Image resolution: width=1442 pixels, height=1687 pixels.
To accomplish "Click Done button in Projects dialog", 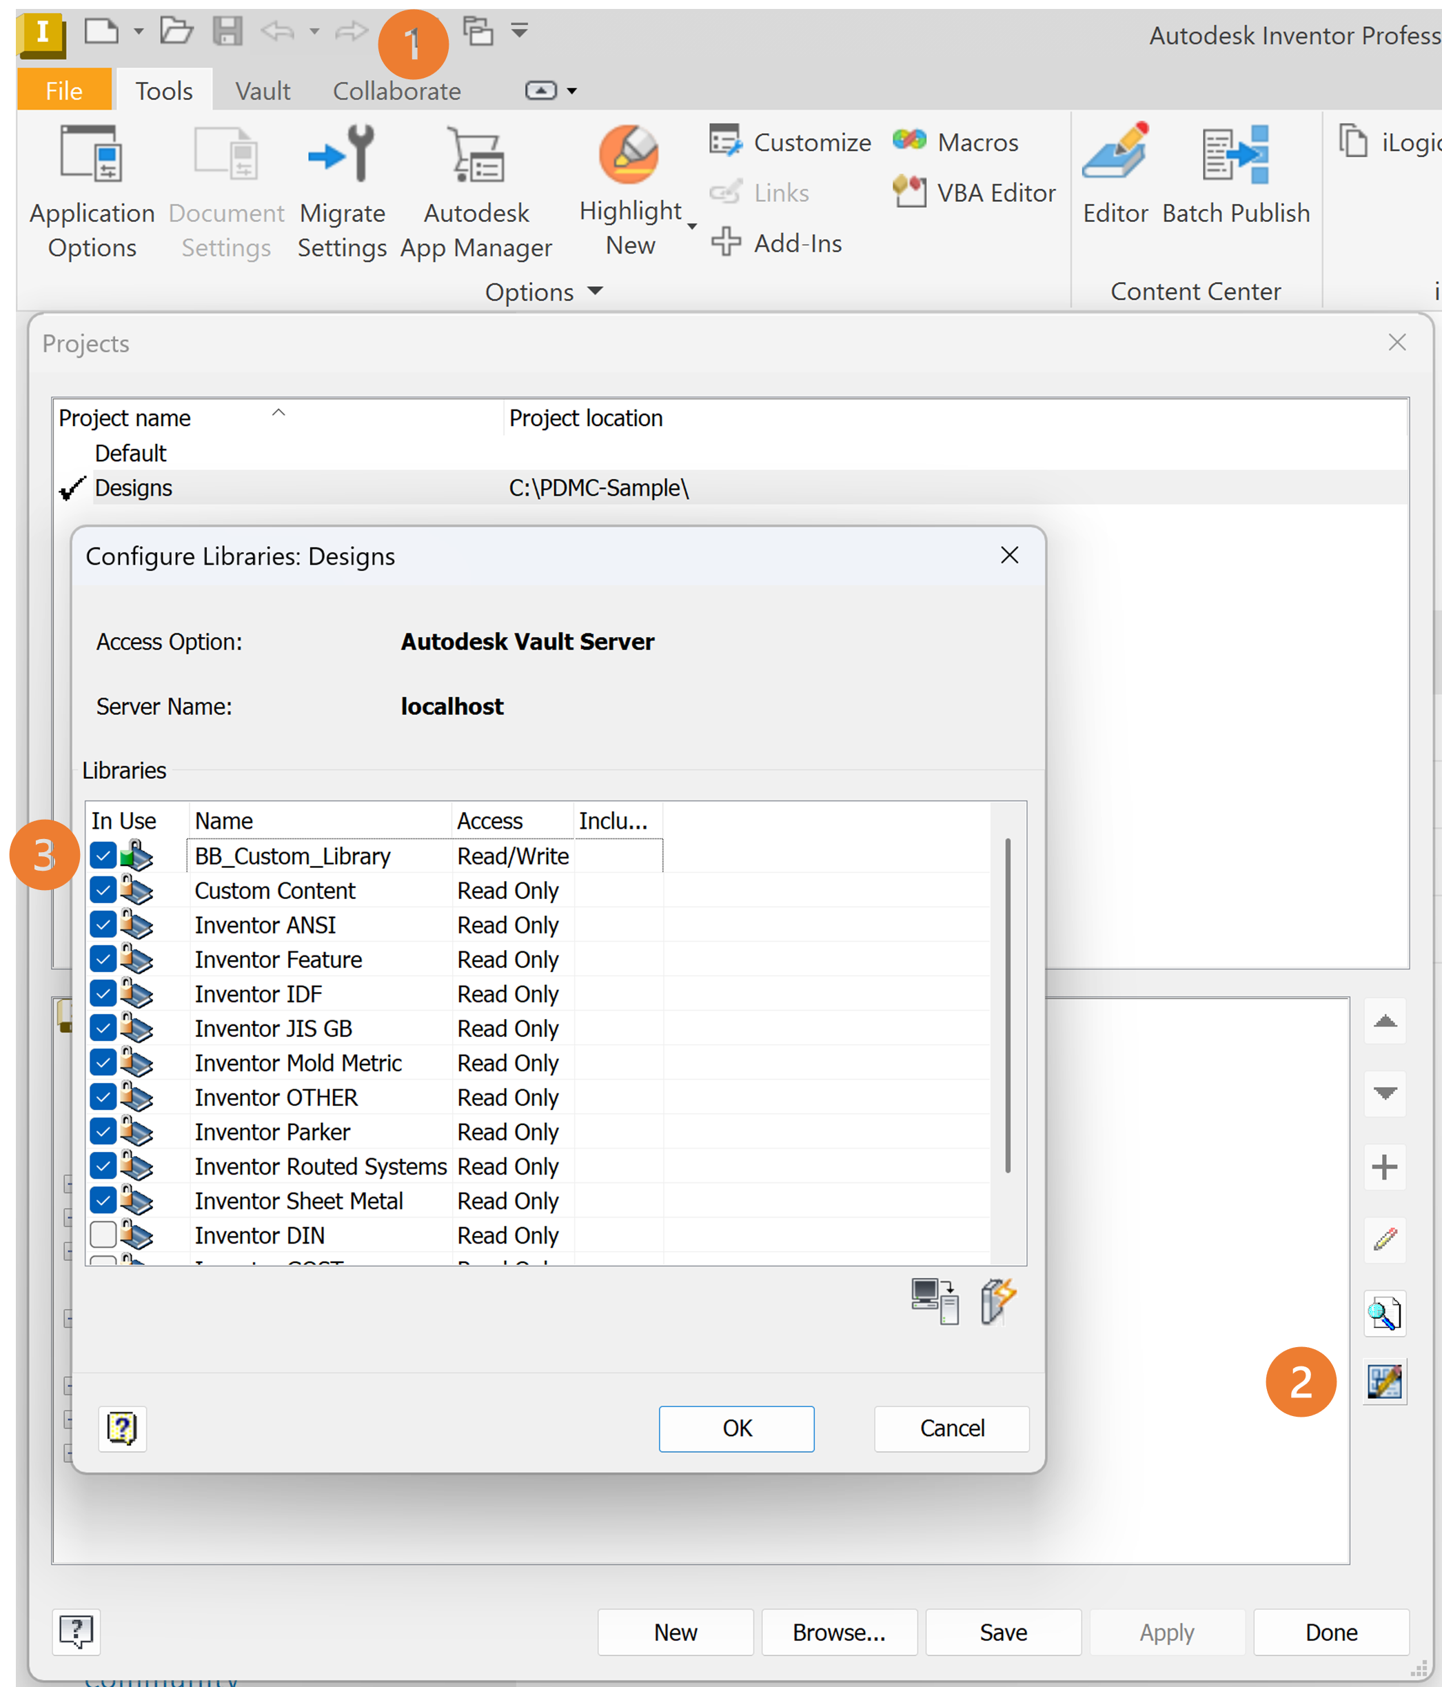I will pyautogui.click(x=1330, y=1632).
